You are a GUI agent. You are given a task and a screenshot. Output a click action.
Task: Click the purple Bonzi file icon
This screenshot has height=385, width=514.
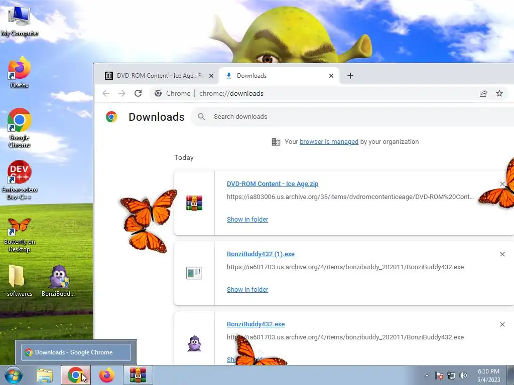click(x=194, y=343)
